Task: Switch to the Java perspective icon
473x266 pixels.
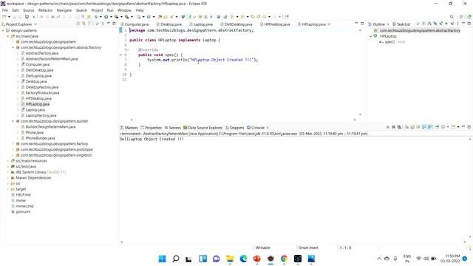Action: 469,16
